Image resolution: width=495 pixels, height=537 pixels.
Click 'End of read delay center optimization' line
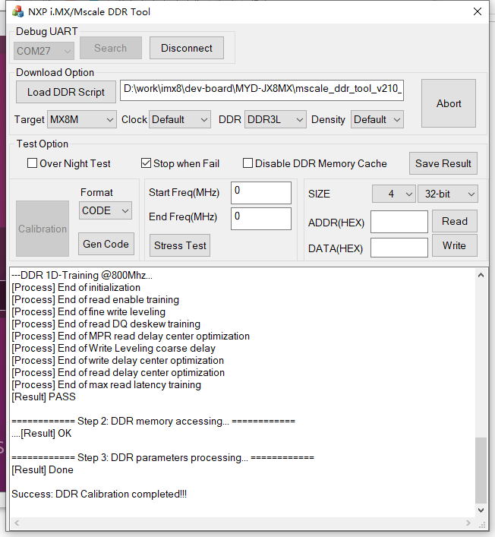click(118, 372)
